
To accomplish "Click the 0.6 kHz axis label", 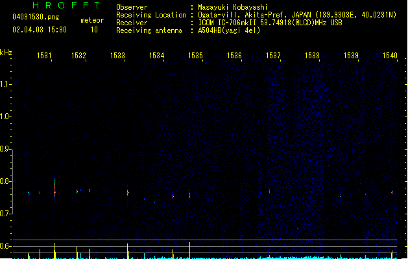I will tap(5, 246).
